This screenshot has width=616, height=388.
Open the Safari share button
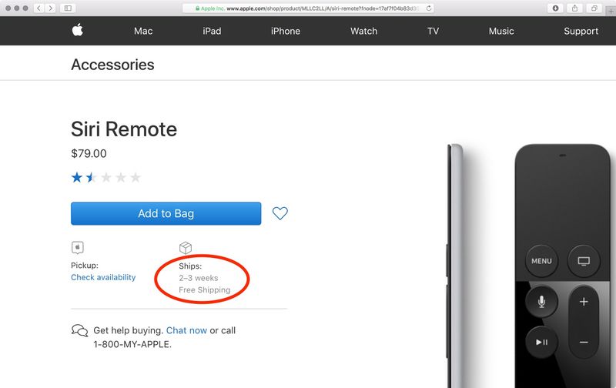574,8
